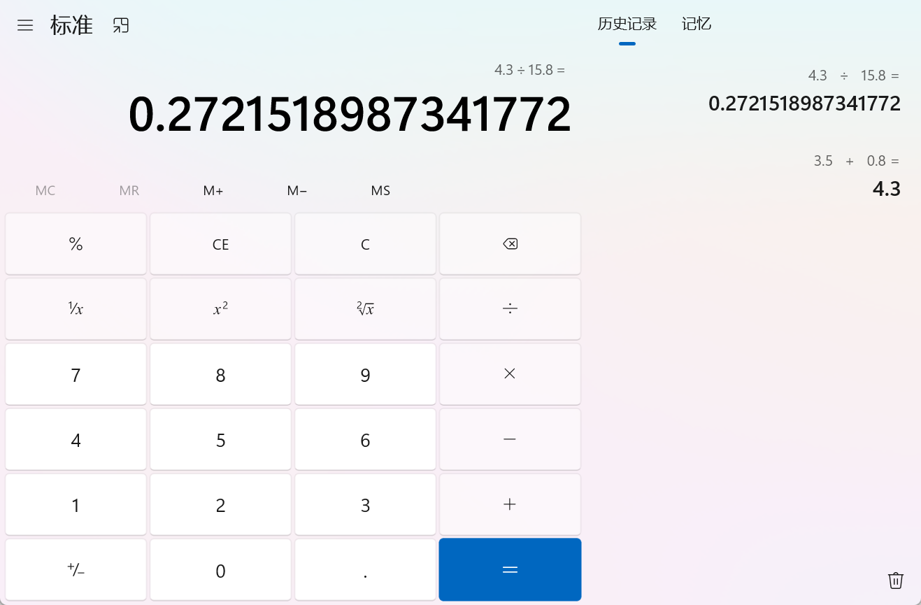Tap digit 6 key

tap(365, 439)
